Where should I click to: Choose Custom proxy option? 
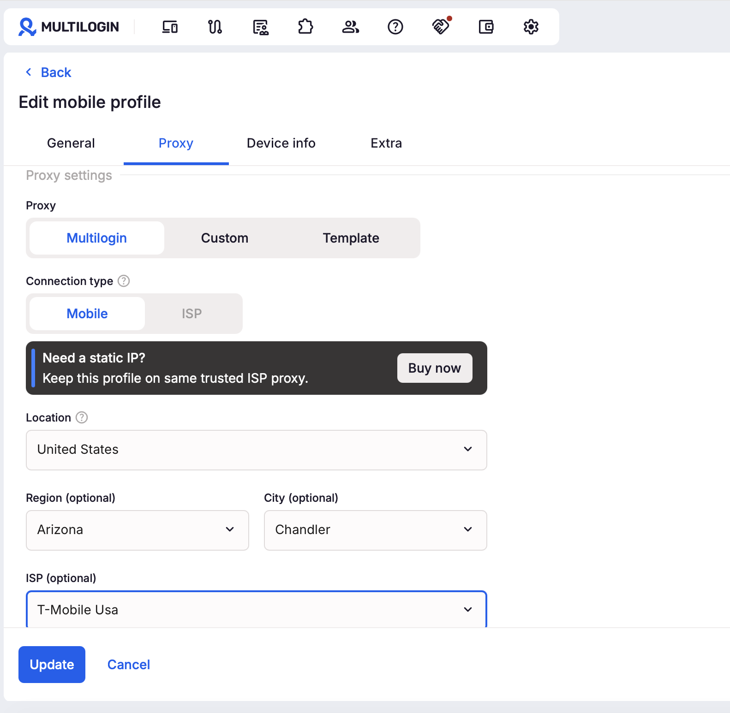tap(225, 238)
